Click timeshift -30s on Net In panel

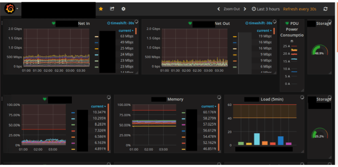click(x=120, y=23)
